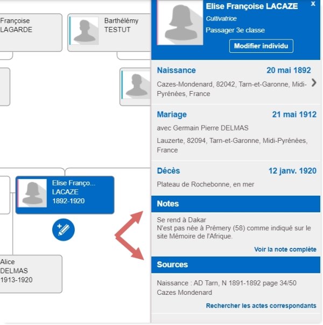Select Alice DELMAS tree node
Image resolution: width=323 pixels, height=325 pixels.
click(x=30, y=272)
